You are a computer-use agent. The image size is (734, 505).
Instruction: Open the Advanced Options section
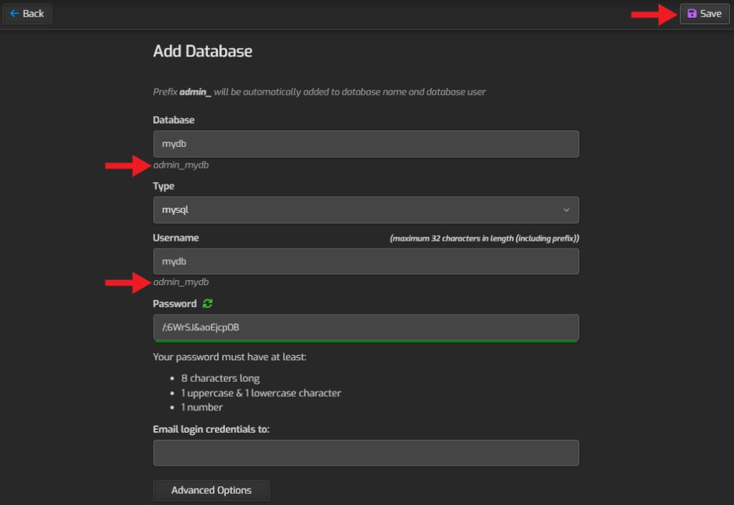[x=211, y=490]
